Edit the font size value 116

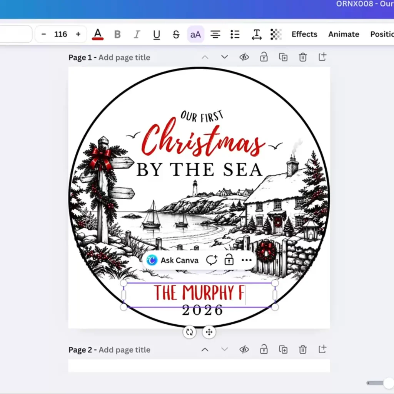60,34
